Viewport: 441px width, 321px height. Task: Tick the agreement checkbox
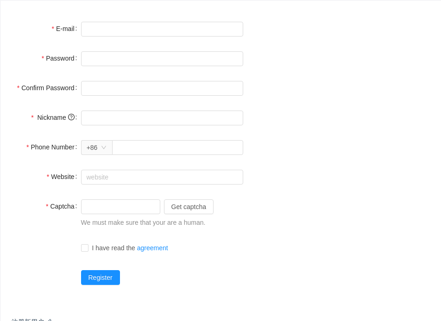click(85, 248)
